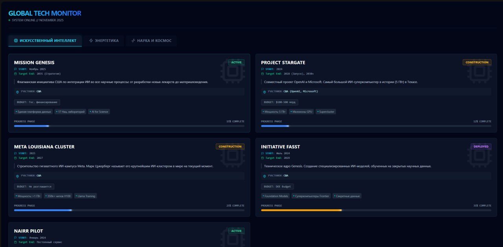This screenshot has height=247, width=503.
Task: Click the chip icon on Mission Genesis card
Action: click(233, 71)
